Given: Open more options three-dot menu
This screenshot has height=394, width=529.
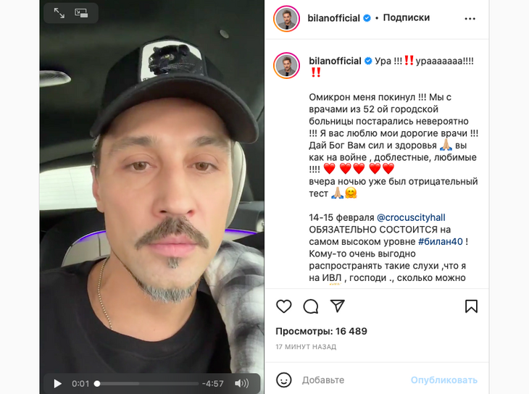Looking at the screenshot, I should point(470,19).
